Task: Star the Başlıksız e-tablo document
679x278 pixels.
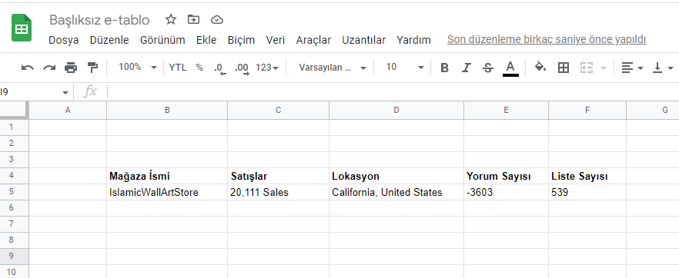Action: tap(171, 19)
